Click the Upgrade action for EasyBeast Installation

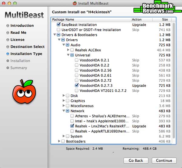click(139, 25)
